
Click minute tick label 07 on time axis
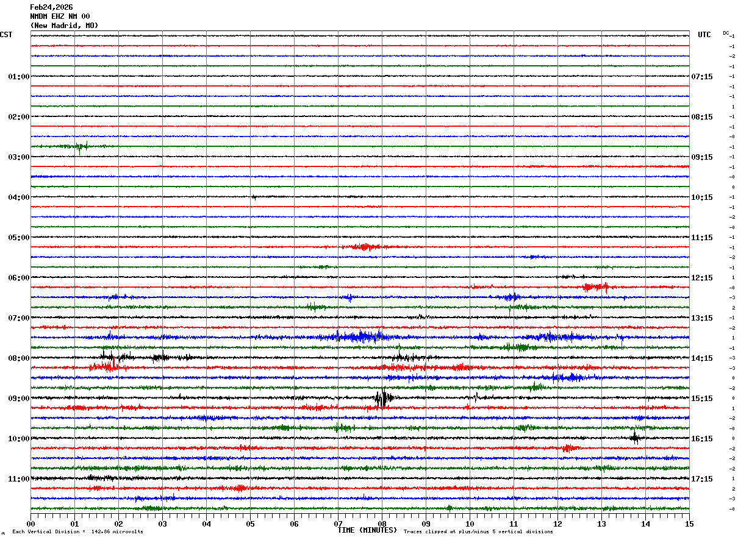[x=338, y=524]
